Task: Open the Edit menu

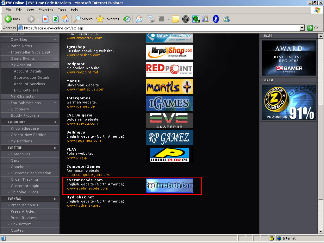Action: (19, 10)
